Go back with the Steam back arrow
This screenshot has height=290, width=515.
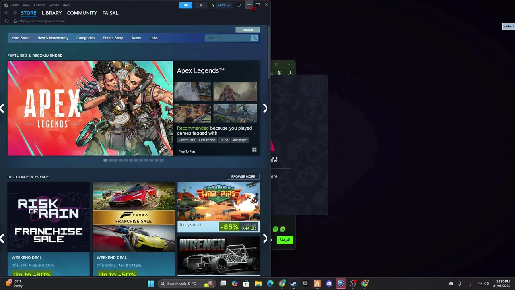click(6, 13)
